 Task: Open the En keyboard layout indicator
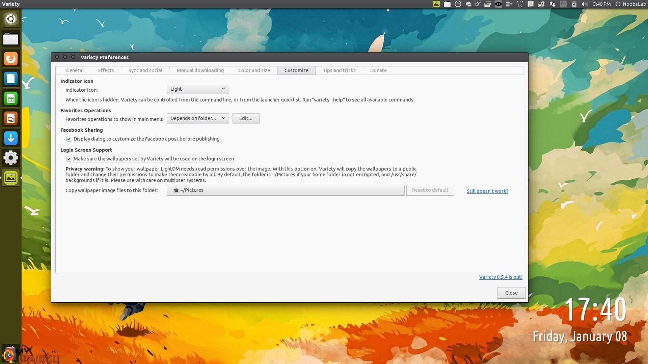563,4
